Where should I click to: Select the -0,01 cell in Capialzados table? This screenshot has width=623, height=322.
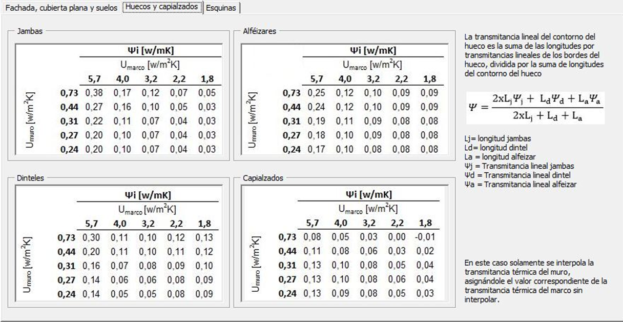click(x=424, y=237)
